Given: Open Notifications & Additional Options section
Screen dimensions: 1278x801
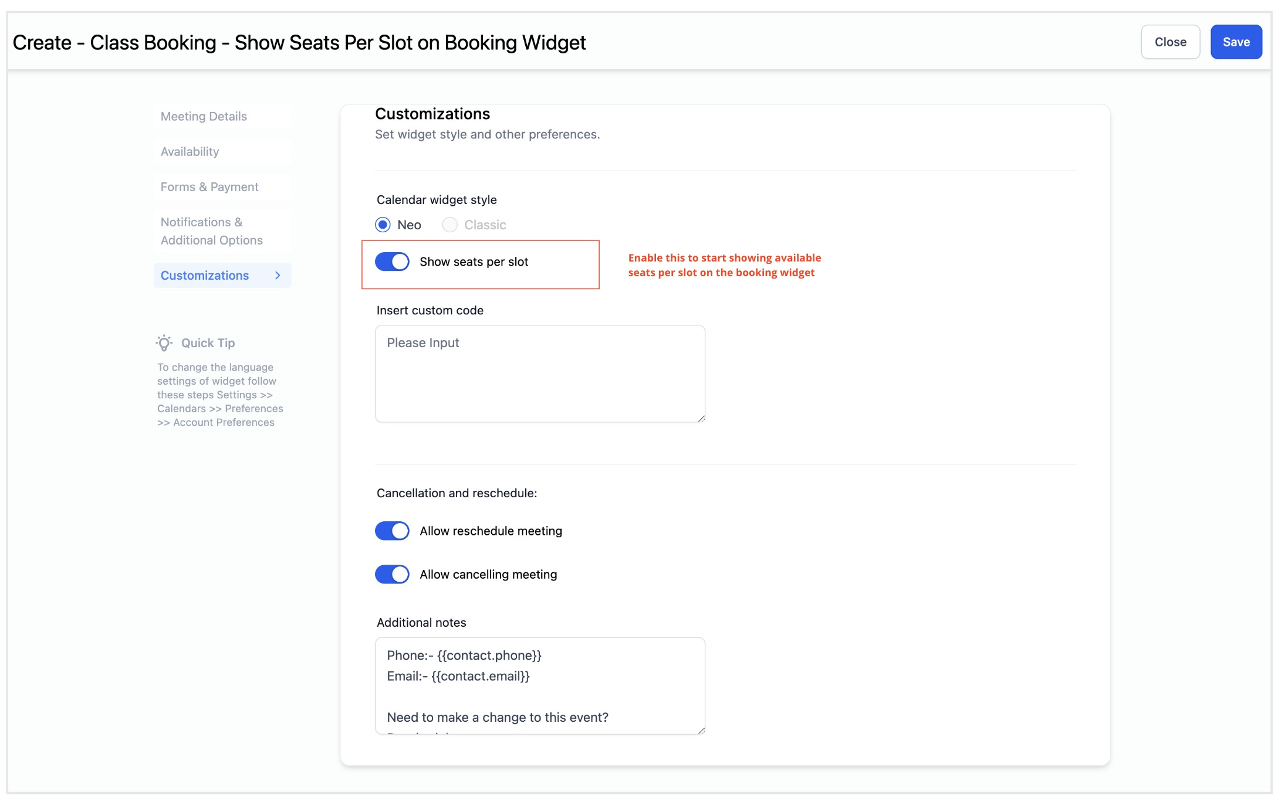Looking at the screenshot, I should [x=211, y=231].
